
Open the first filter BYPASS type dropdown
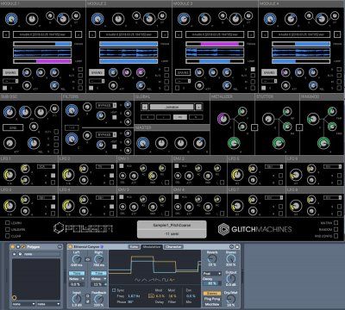tap(106, 105)
